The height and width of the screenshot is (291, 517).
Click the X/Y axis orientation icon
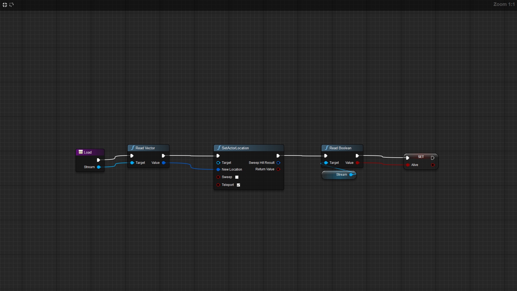point(12,5)
